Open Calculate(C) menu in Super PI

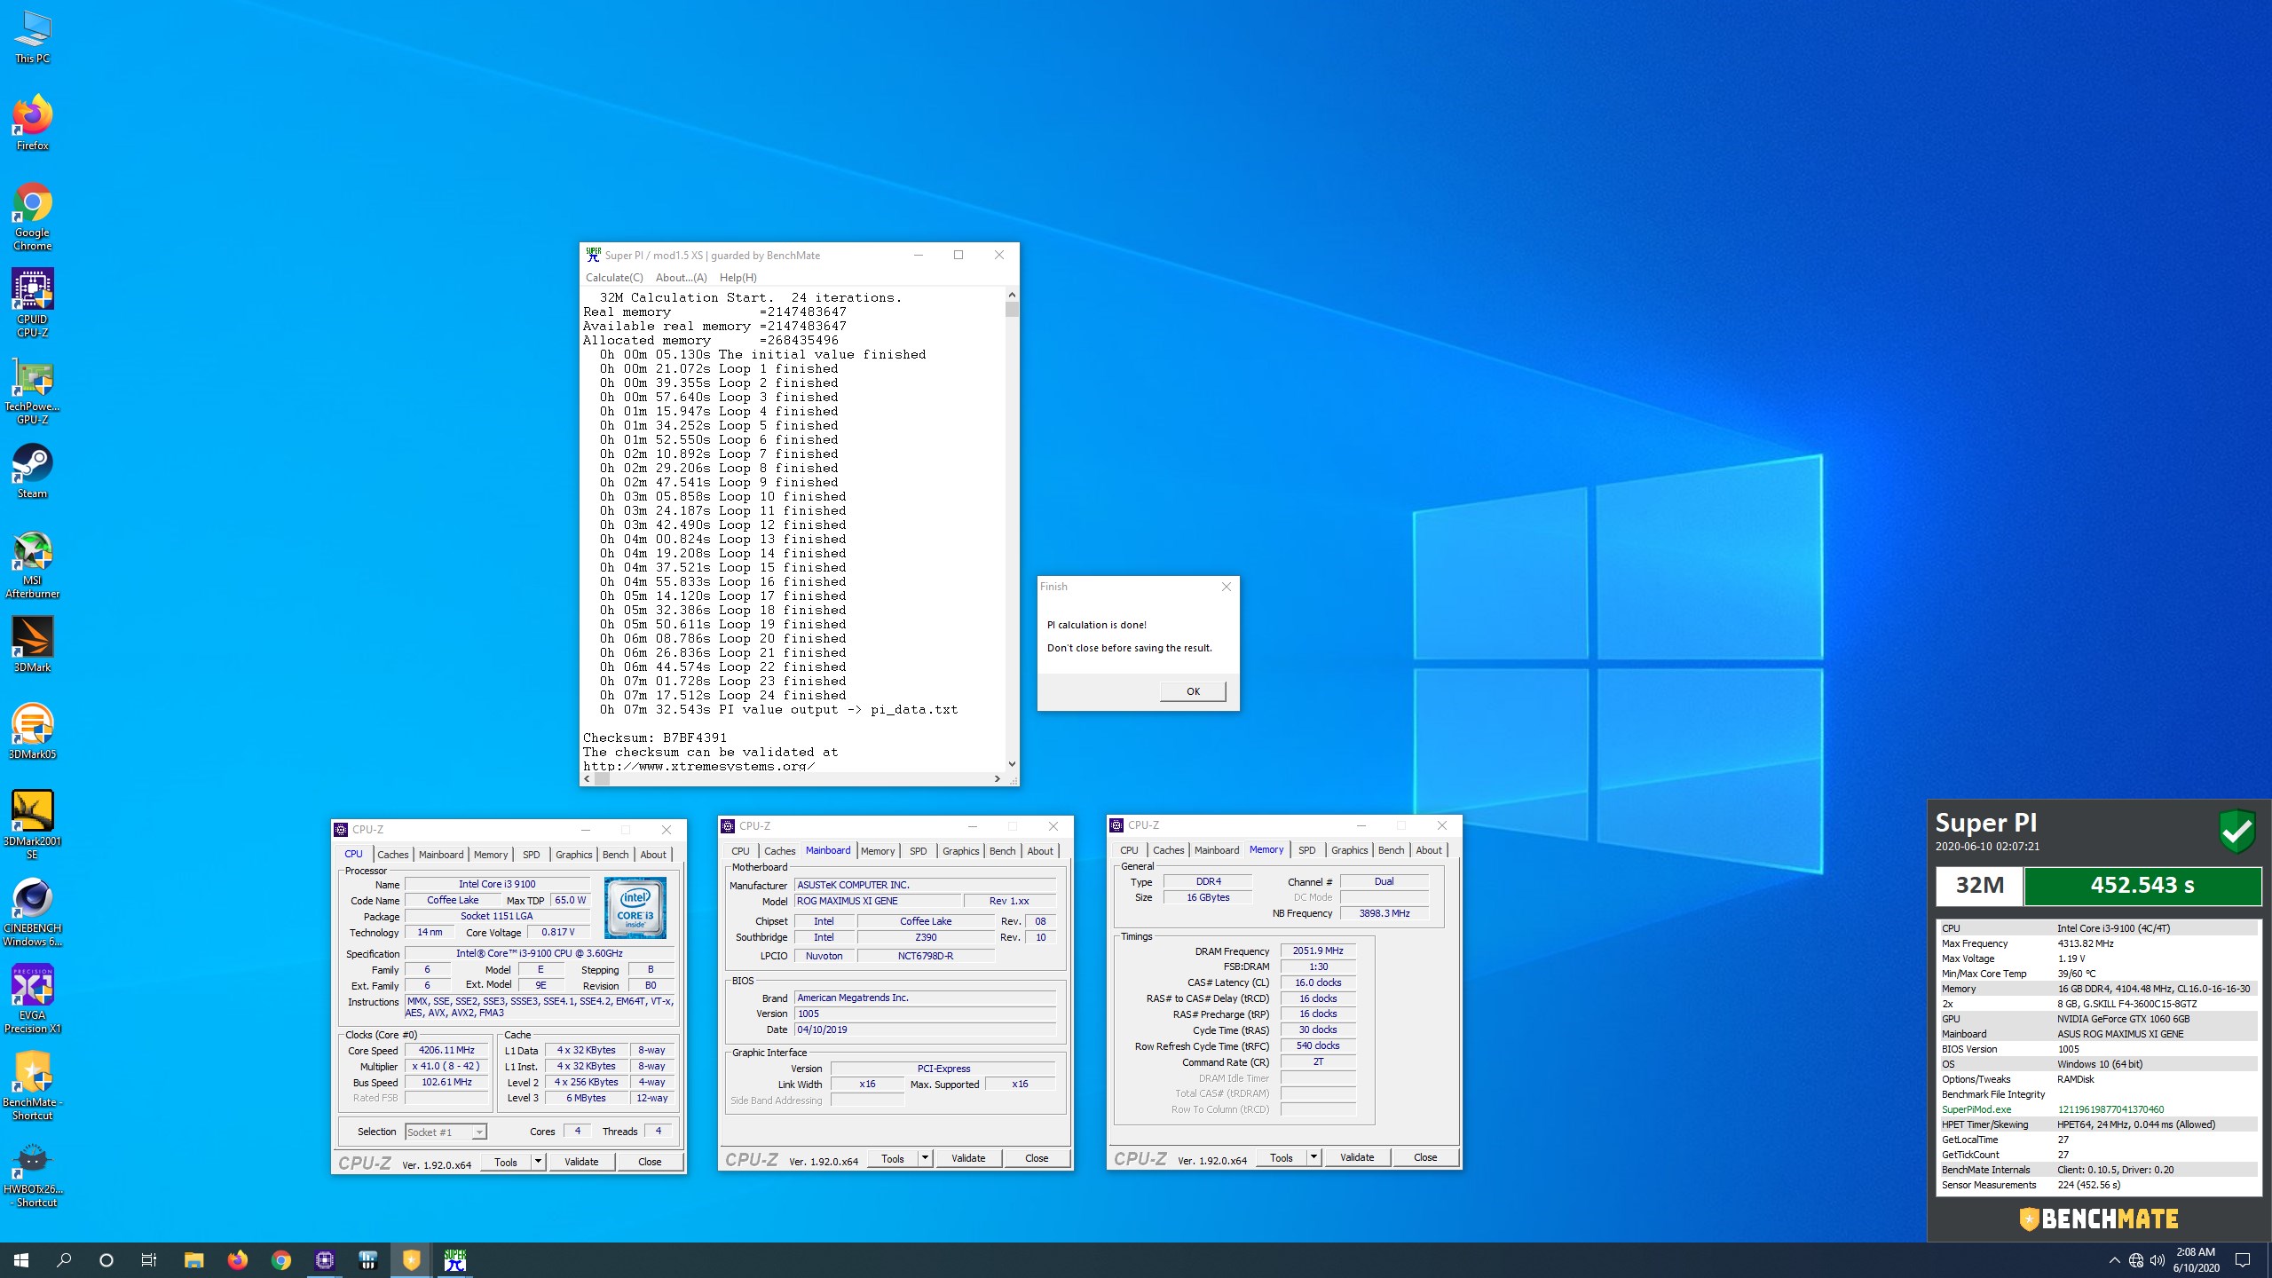pos(614,278)
